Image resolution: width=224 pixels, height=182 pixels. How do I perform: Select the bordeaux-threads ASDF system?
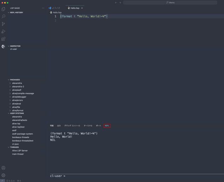coord(21,137)
